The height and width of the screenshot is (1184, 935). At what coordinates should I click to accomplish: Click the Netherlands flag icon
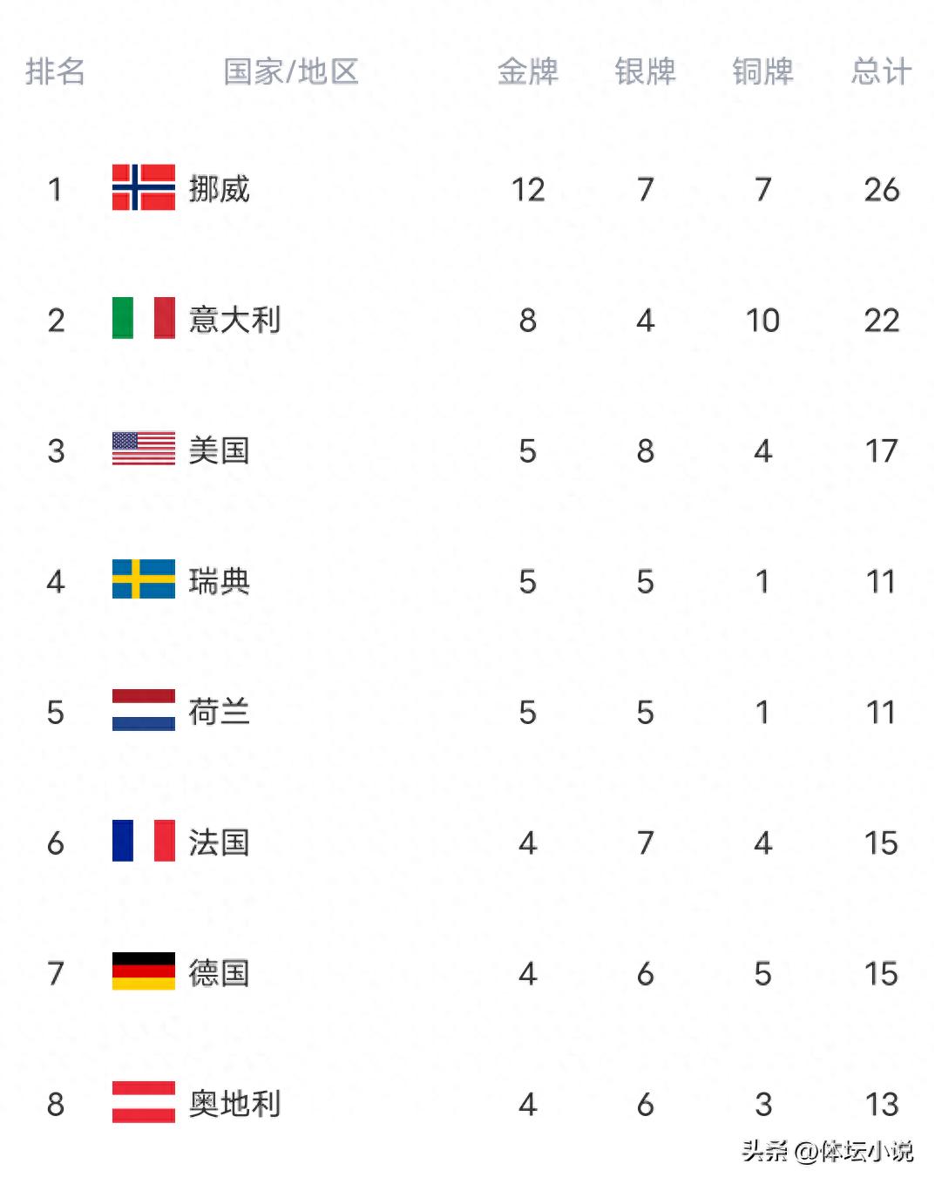pyautogui.click(x=143, y=710)
